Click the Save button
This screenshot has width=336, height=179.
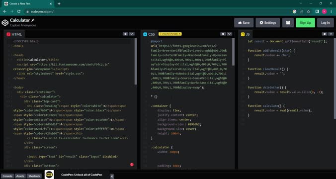(244, 23)
